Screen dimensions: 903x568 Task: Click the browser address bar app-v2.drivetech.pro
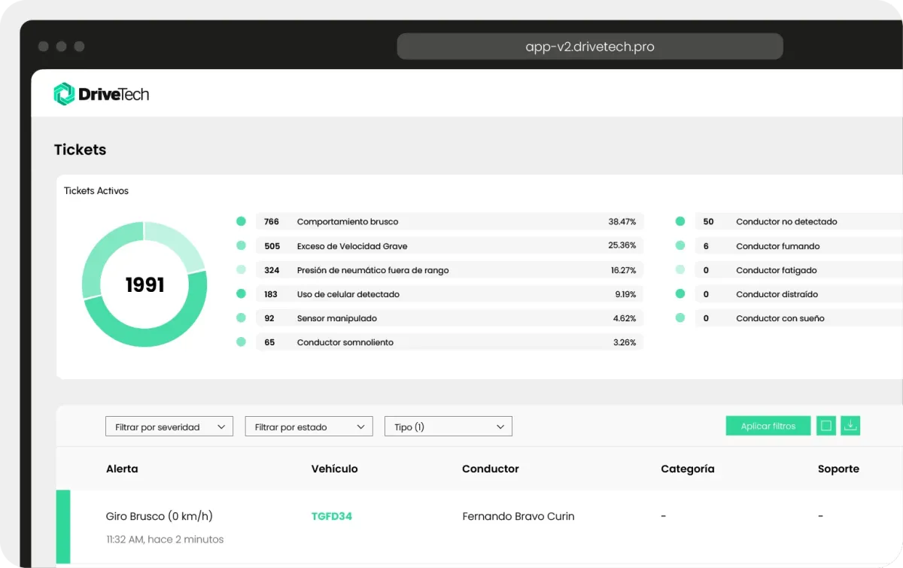coord(589,47)
